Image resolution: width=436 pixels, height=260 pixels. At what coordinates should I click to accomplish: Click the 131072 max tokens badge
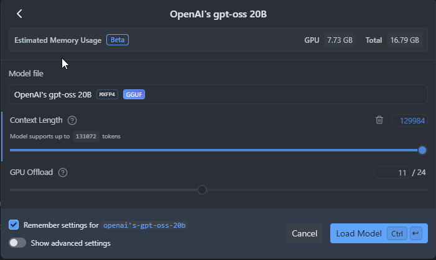coord(86,136)
